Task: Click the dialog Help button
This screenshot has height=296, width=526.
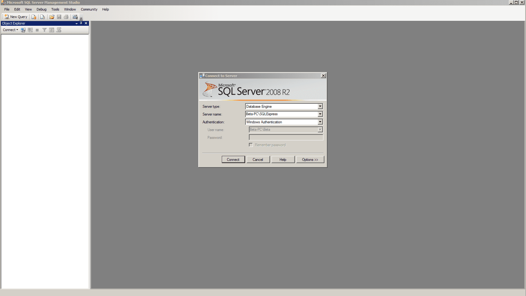Action: click(x=283, y=160)
